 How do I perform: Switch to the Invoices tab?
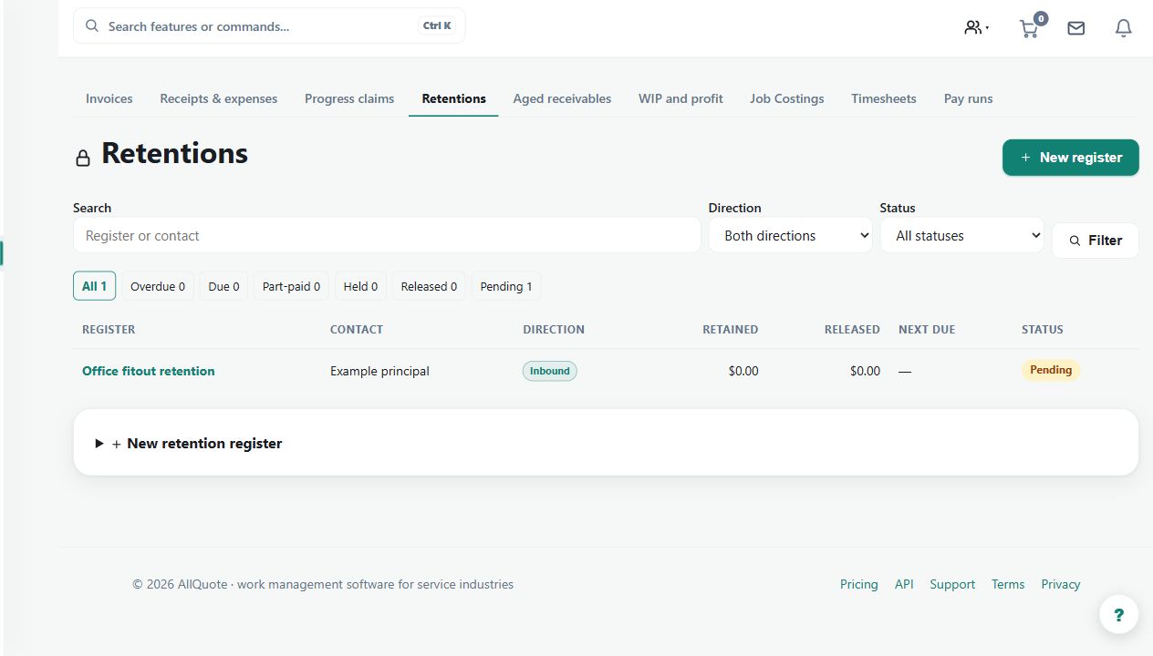point(109,98)
